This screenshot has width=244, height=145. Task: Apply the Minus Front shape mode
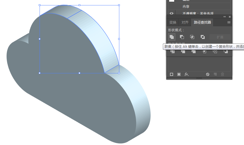pos(182,37)
